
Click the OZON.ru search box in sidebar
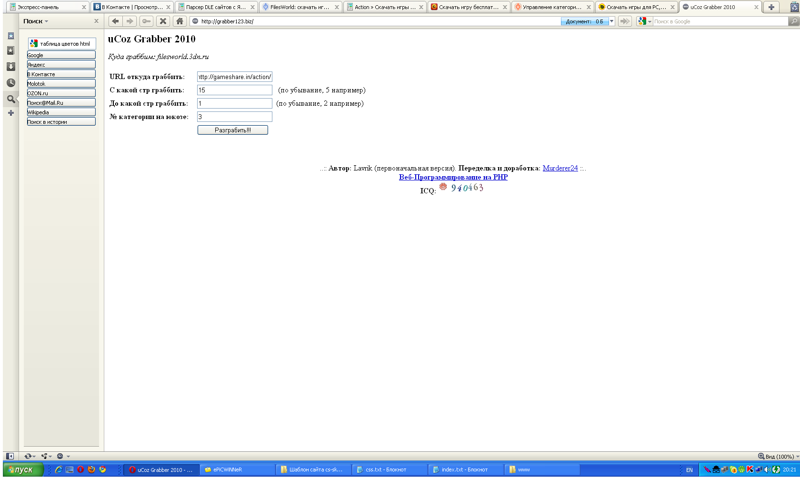[61, 93]
